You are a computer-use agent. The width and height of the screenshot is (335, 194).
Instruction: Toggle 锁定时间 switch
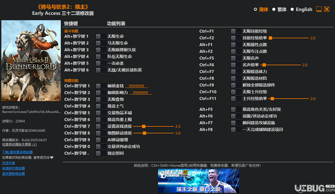(101, 153)
